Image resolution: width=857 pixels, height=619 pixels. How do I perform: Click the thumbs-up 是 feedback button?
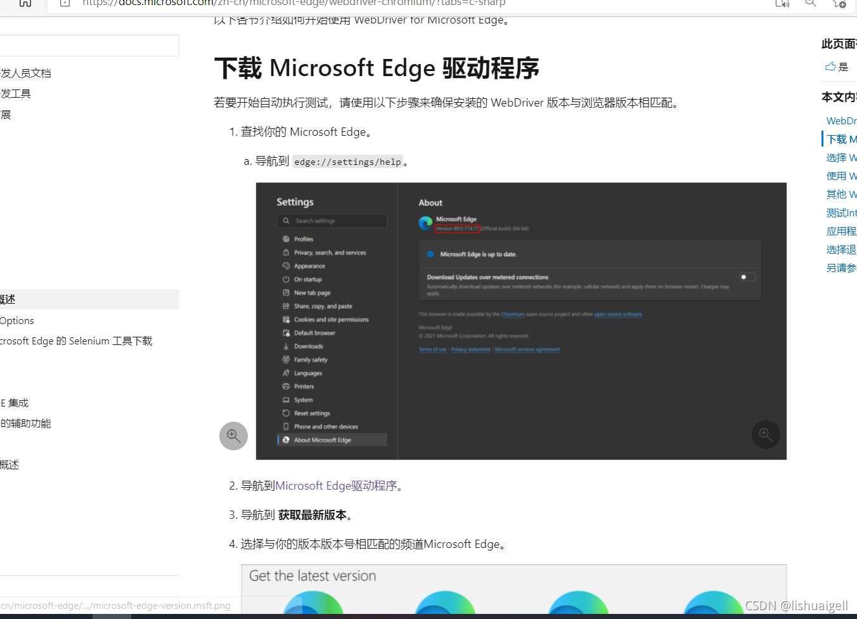coord(837,67)
